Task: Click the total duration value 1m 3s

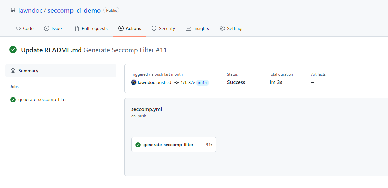Action: click(275, 82)
